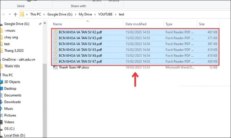Open TRAN YEN folder in navigation pane
Image resolution: width=231 pixels, height=138 pixels.
pos(12,66)
